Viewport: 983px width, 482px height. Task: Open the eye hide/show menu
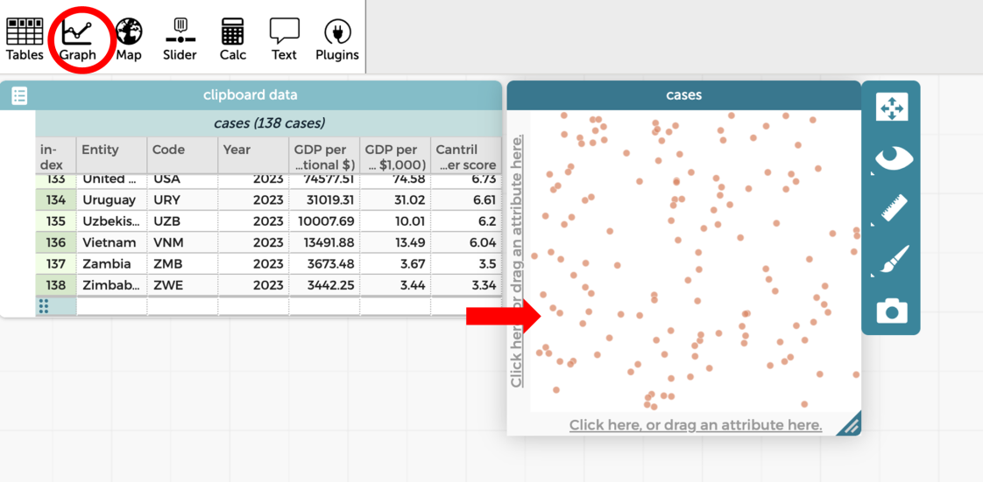pos(891,158)
